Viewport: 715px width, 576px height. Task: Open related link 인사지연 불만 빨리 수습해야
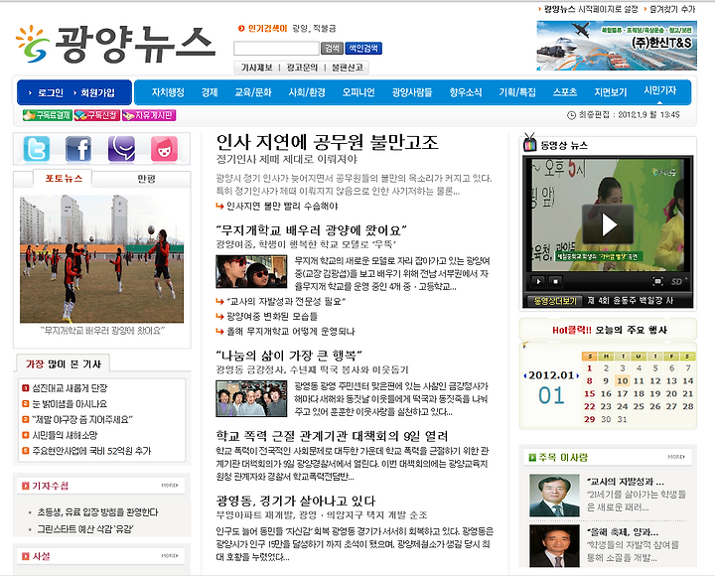pos(282,207)
